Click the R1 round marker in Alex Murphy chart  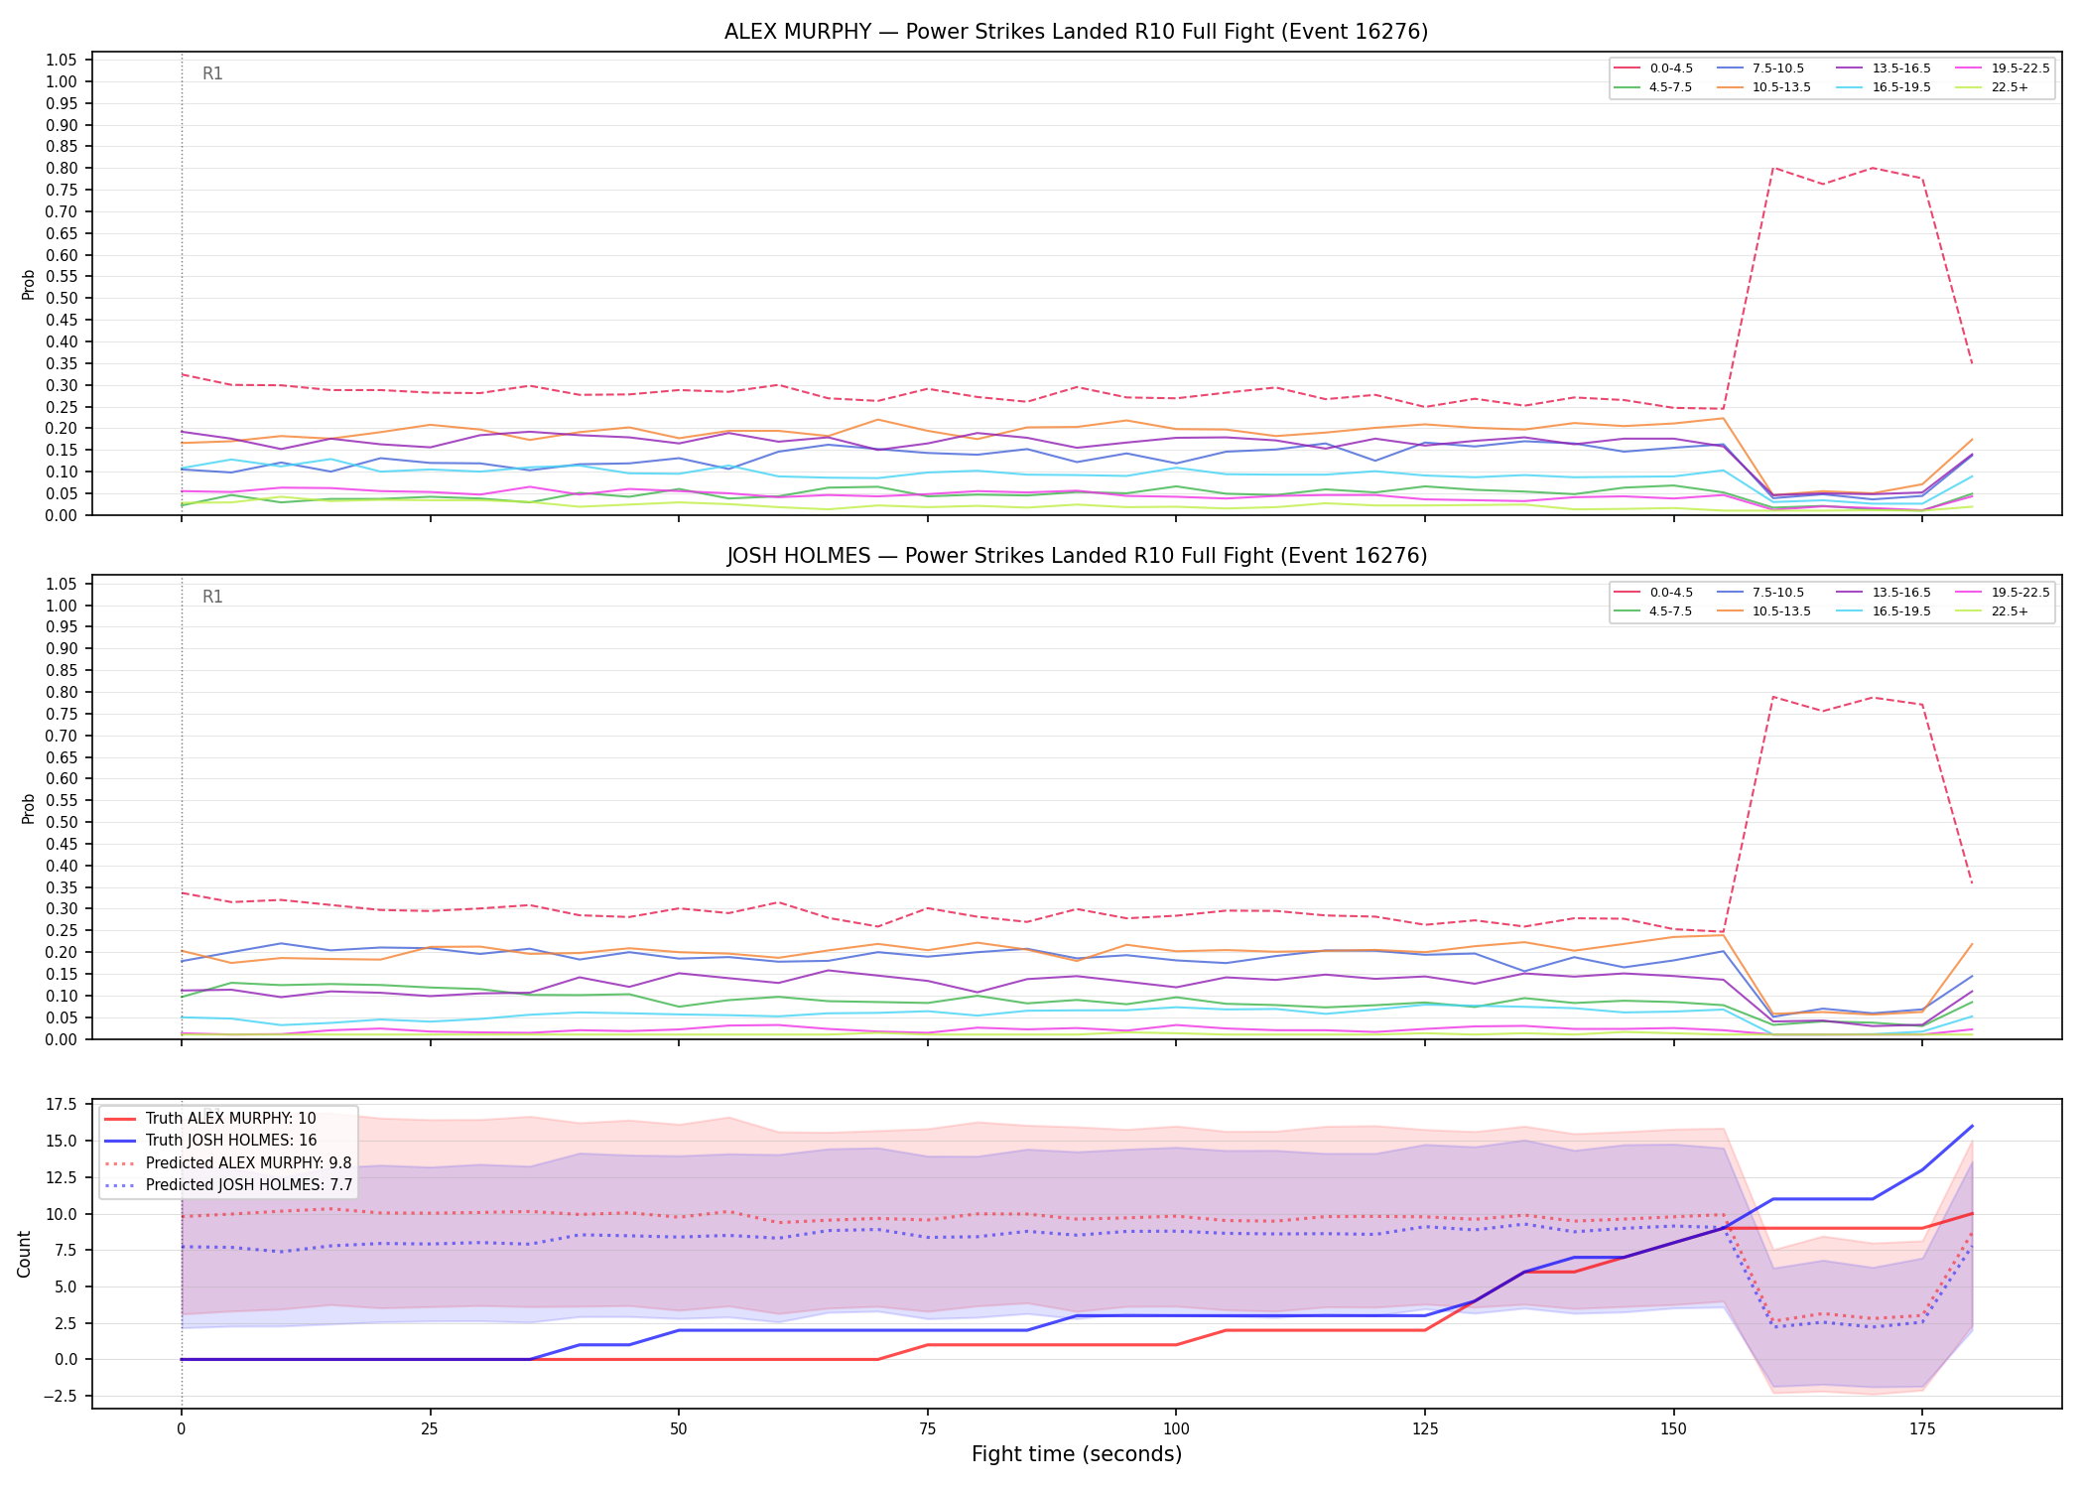tap(212, 73)
